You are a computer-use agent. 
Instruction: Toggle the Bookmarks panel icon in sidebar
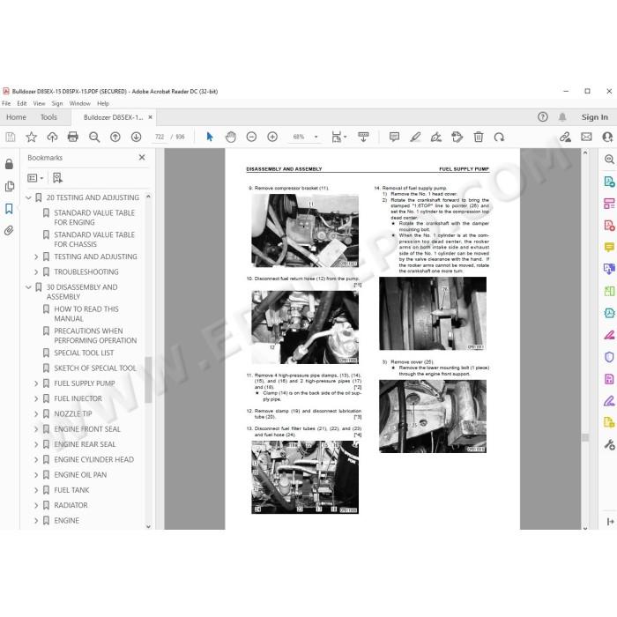point(9,209)
